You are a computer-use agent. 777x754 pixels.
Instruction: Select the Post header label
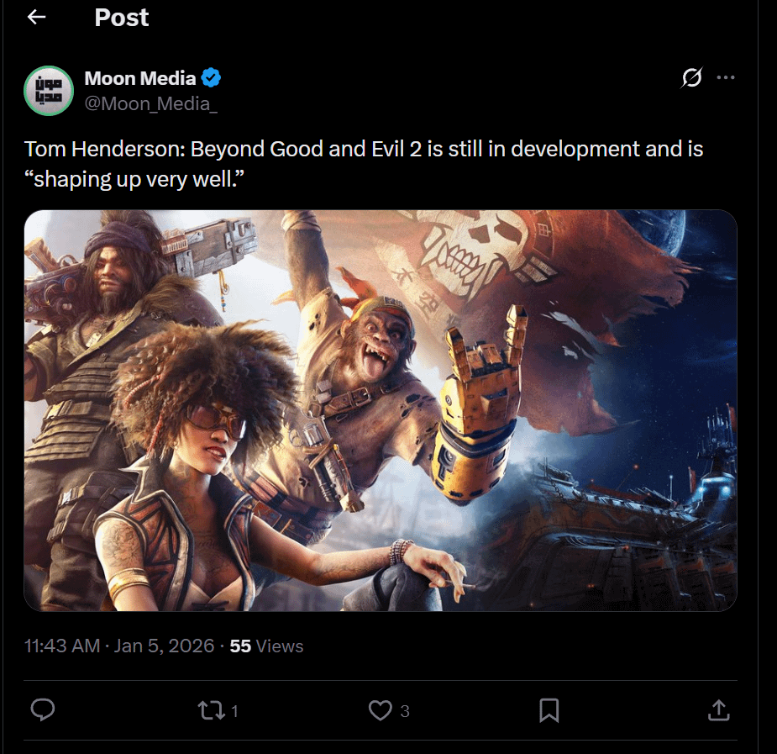(121, 17)
